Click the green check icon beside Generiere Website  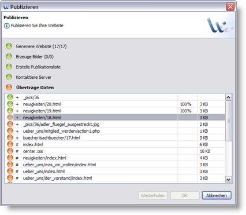[x=9, y=46]
